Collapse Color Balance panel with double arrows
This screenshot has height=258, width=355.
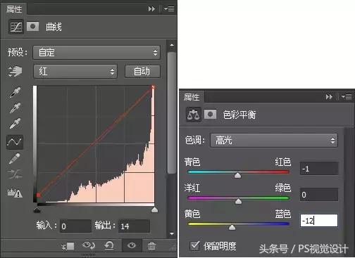pyautogui.click(x=329, y=96)
